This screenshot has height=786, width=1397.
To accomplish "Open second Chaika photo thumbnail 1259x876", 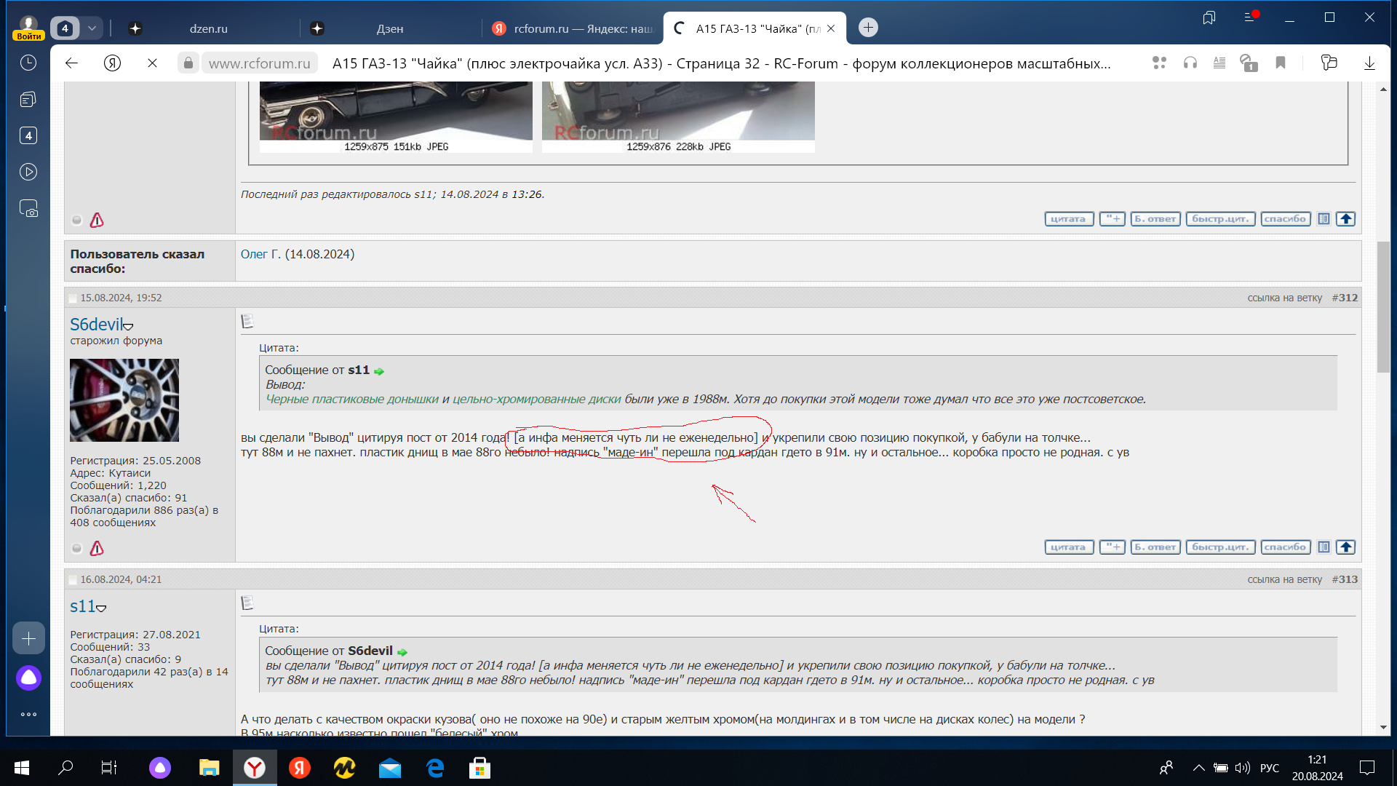I will (x=678, y=117).
